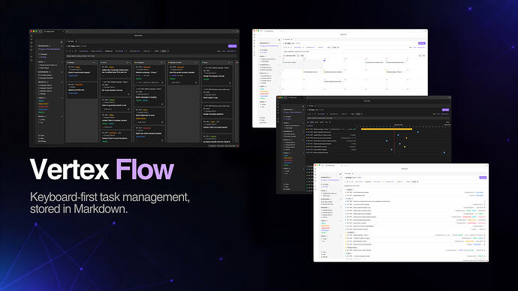This screenshot has width=518, height=291.
Task: Choose the orange label in kanban window sidebar
Action: [x=44, y=104]
